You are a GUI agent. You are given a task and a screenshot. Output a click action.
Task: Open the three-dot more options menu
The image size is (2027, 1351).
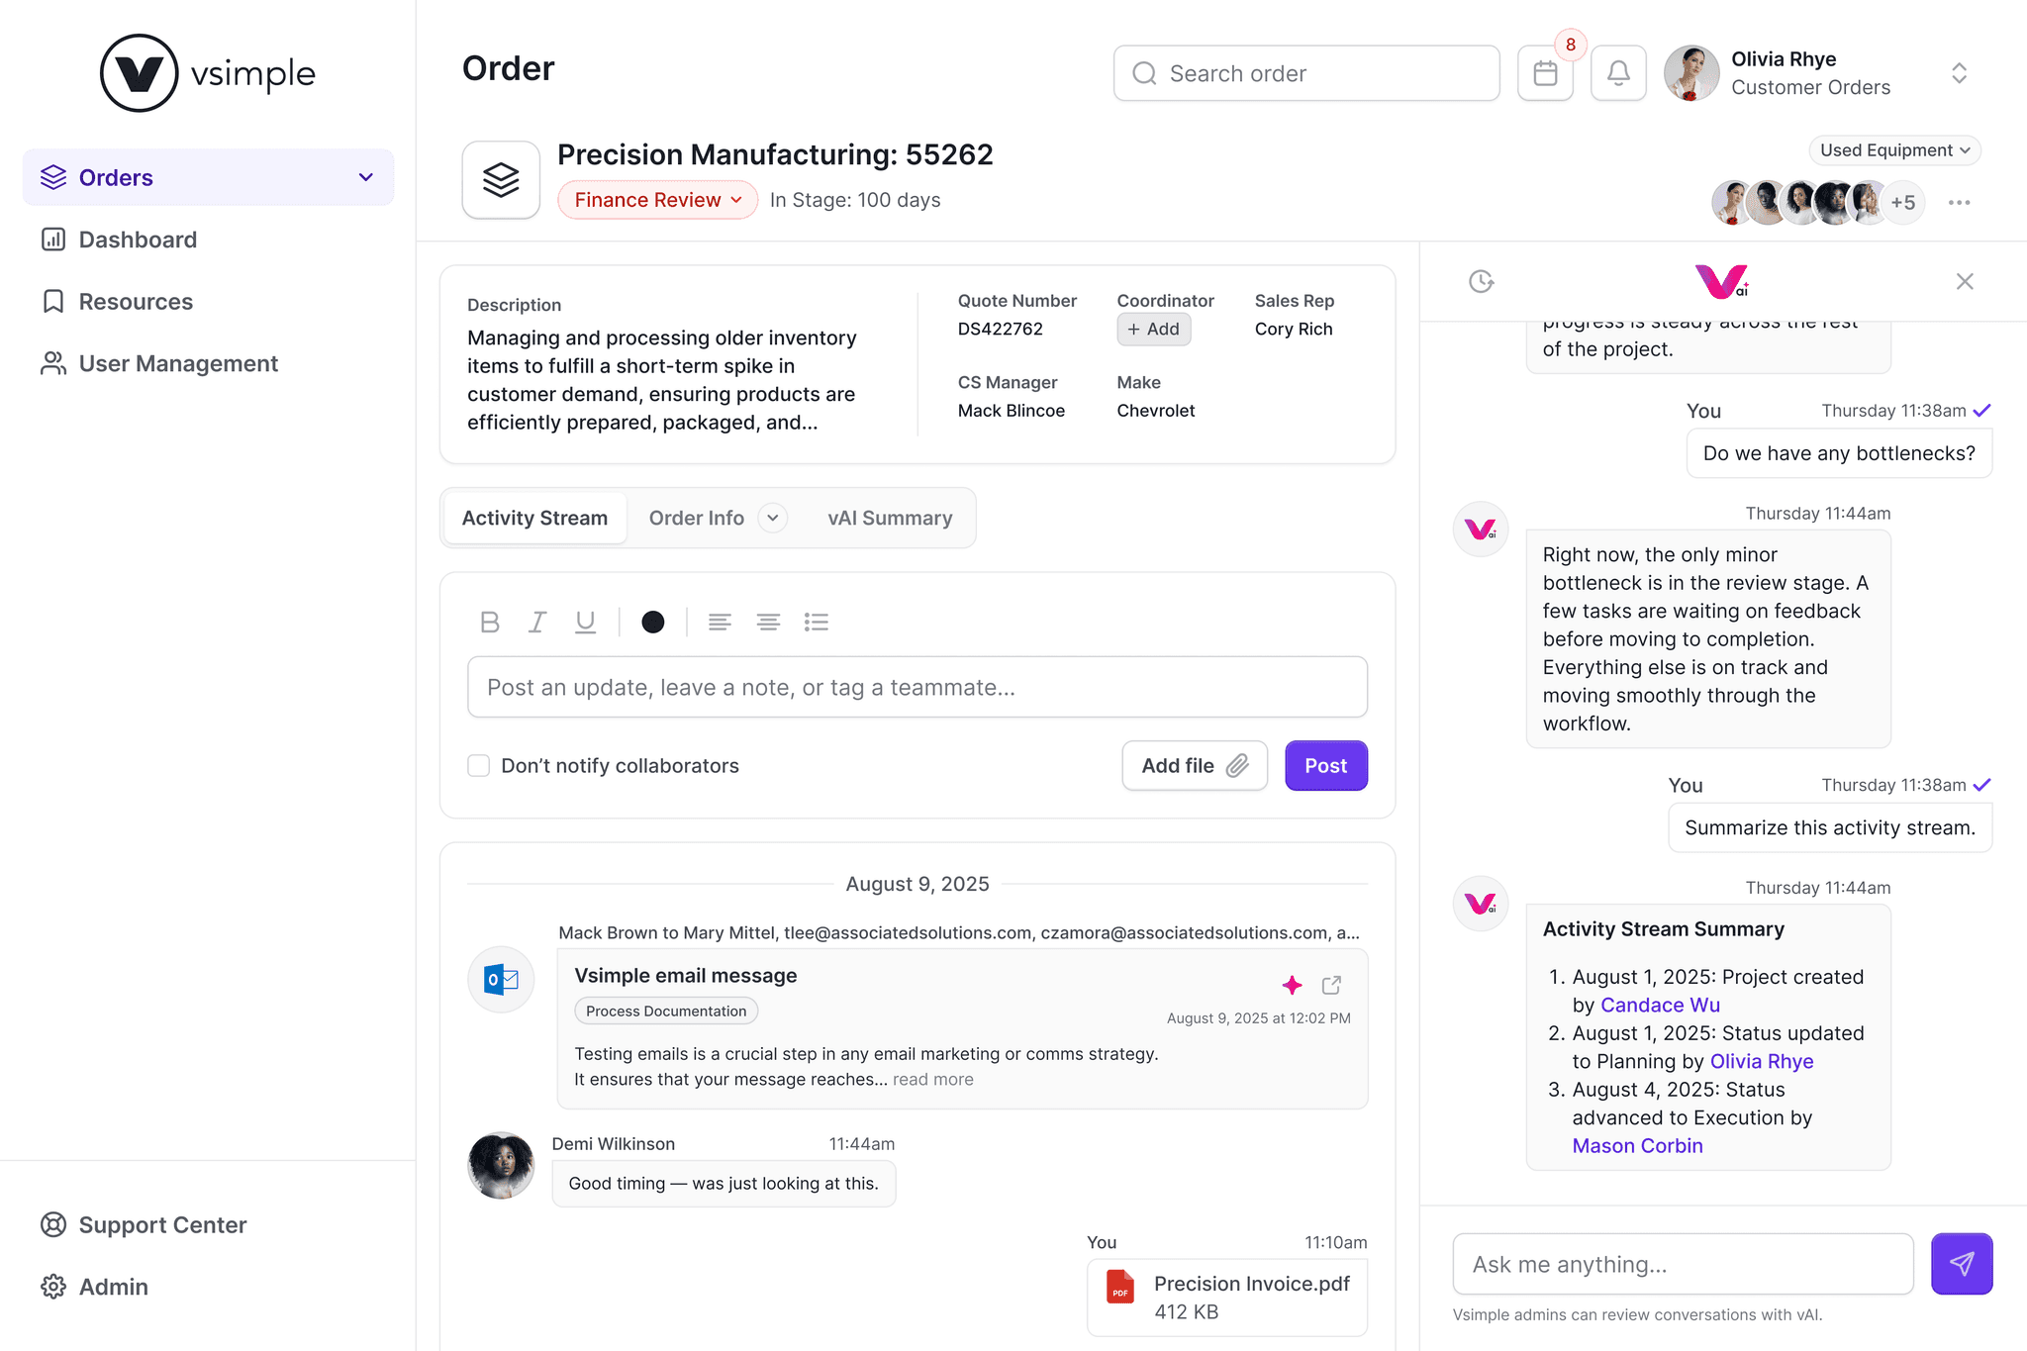(x=1959, y=202)
